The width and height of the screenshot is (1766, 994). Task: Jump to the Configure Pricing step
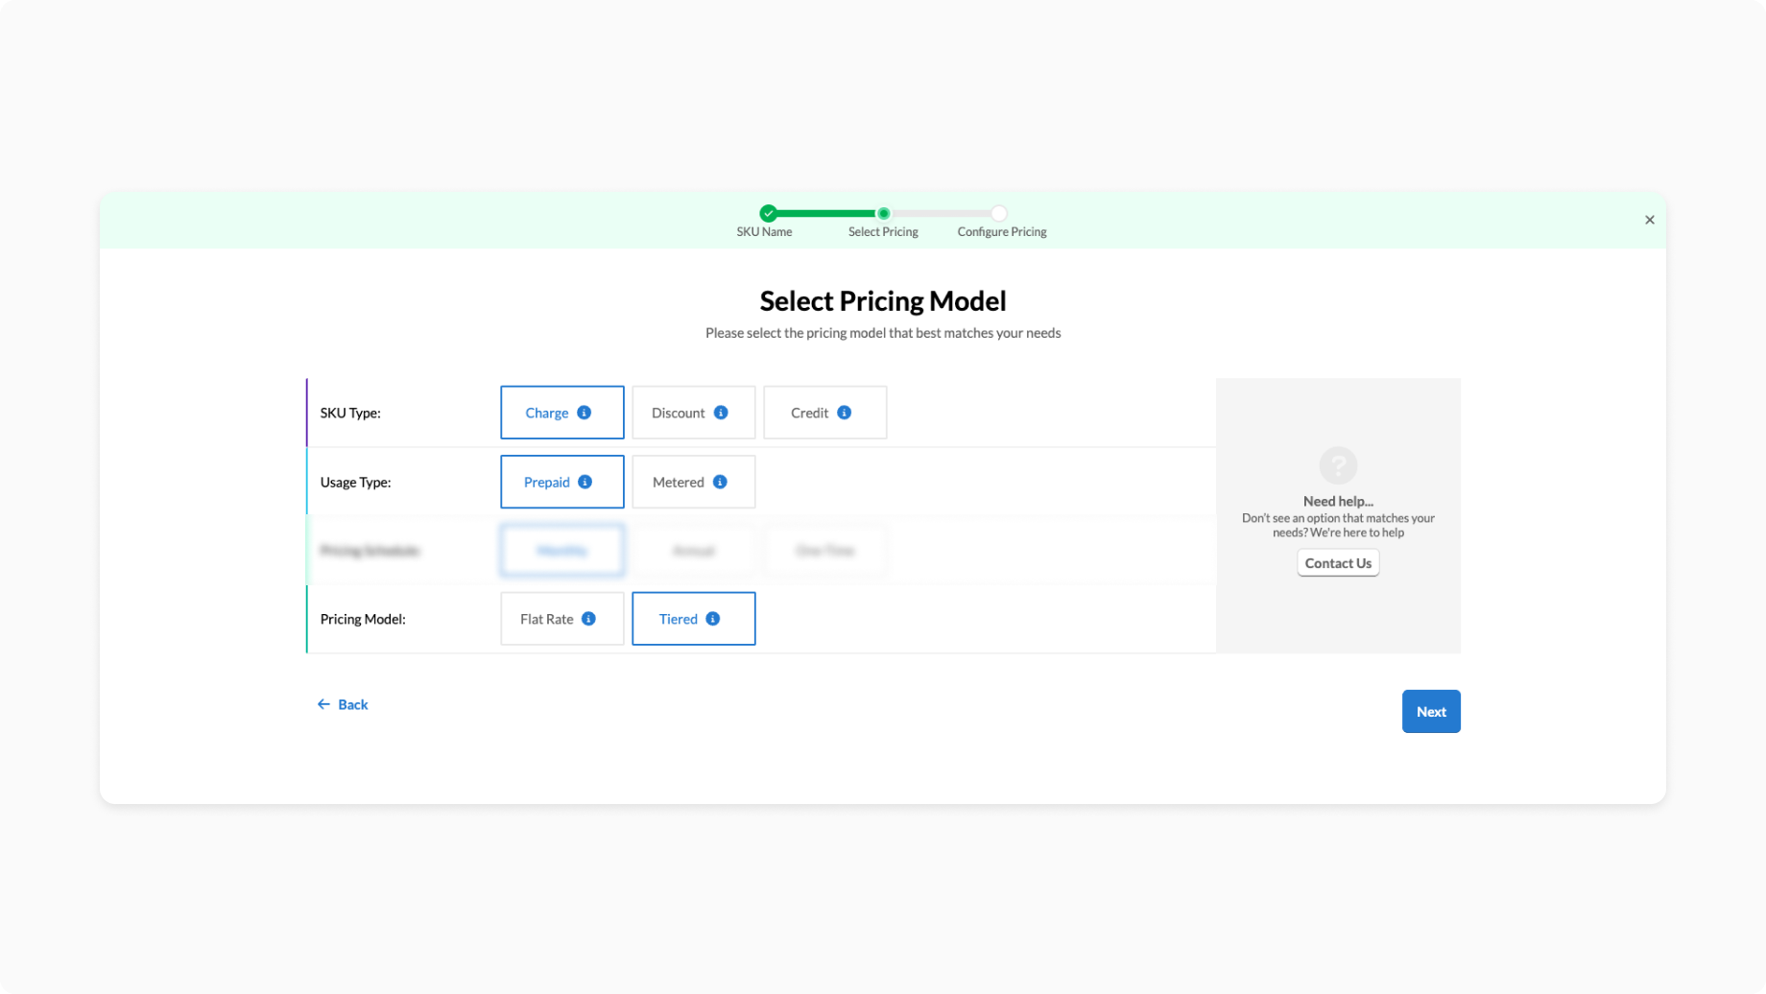999,214
